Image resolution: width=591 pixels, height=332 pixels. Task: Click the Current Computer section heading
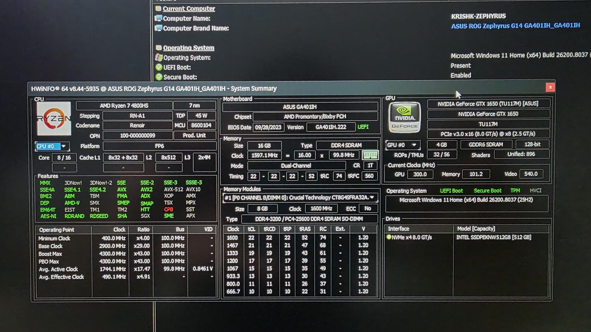(x=189, y=9)
